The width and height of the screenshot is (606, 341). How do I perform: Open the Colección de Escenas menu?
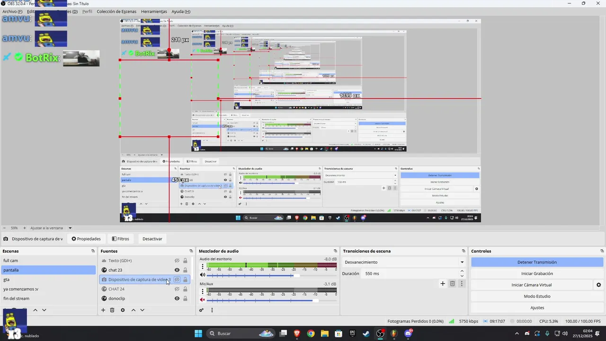tap(116, 11)
